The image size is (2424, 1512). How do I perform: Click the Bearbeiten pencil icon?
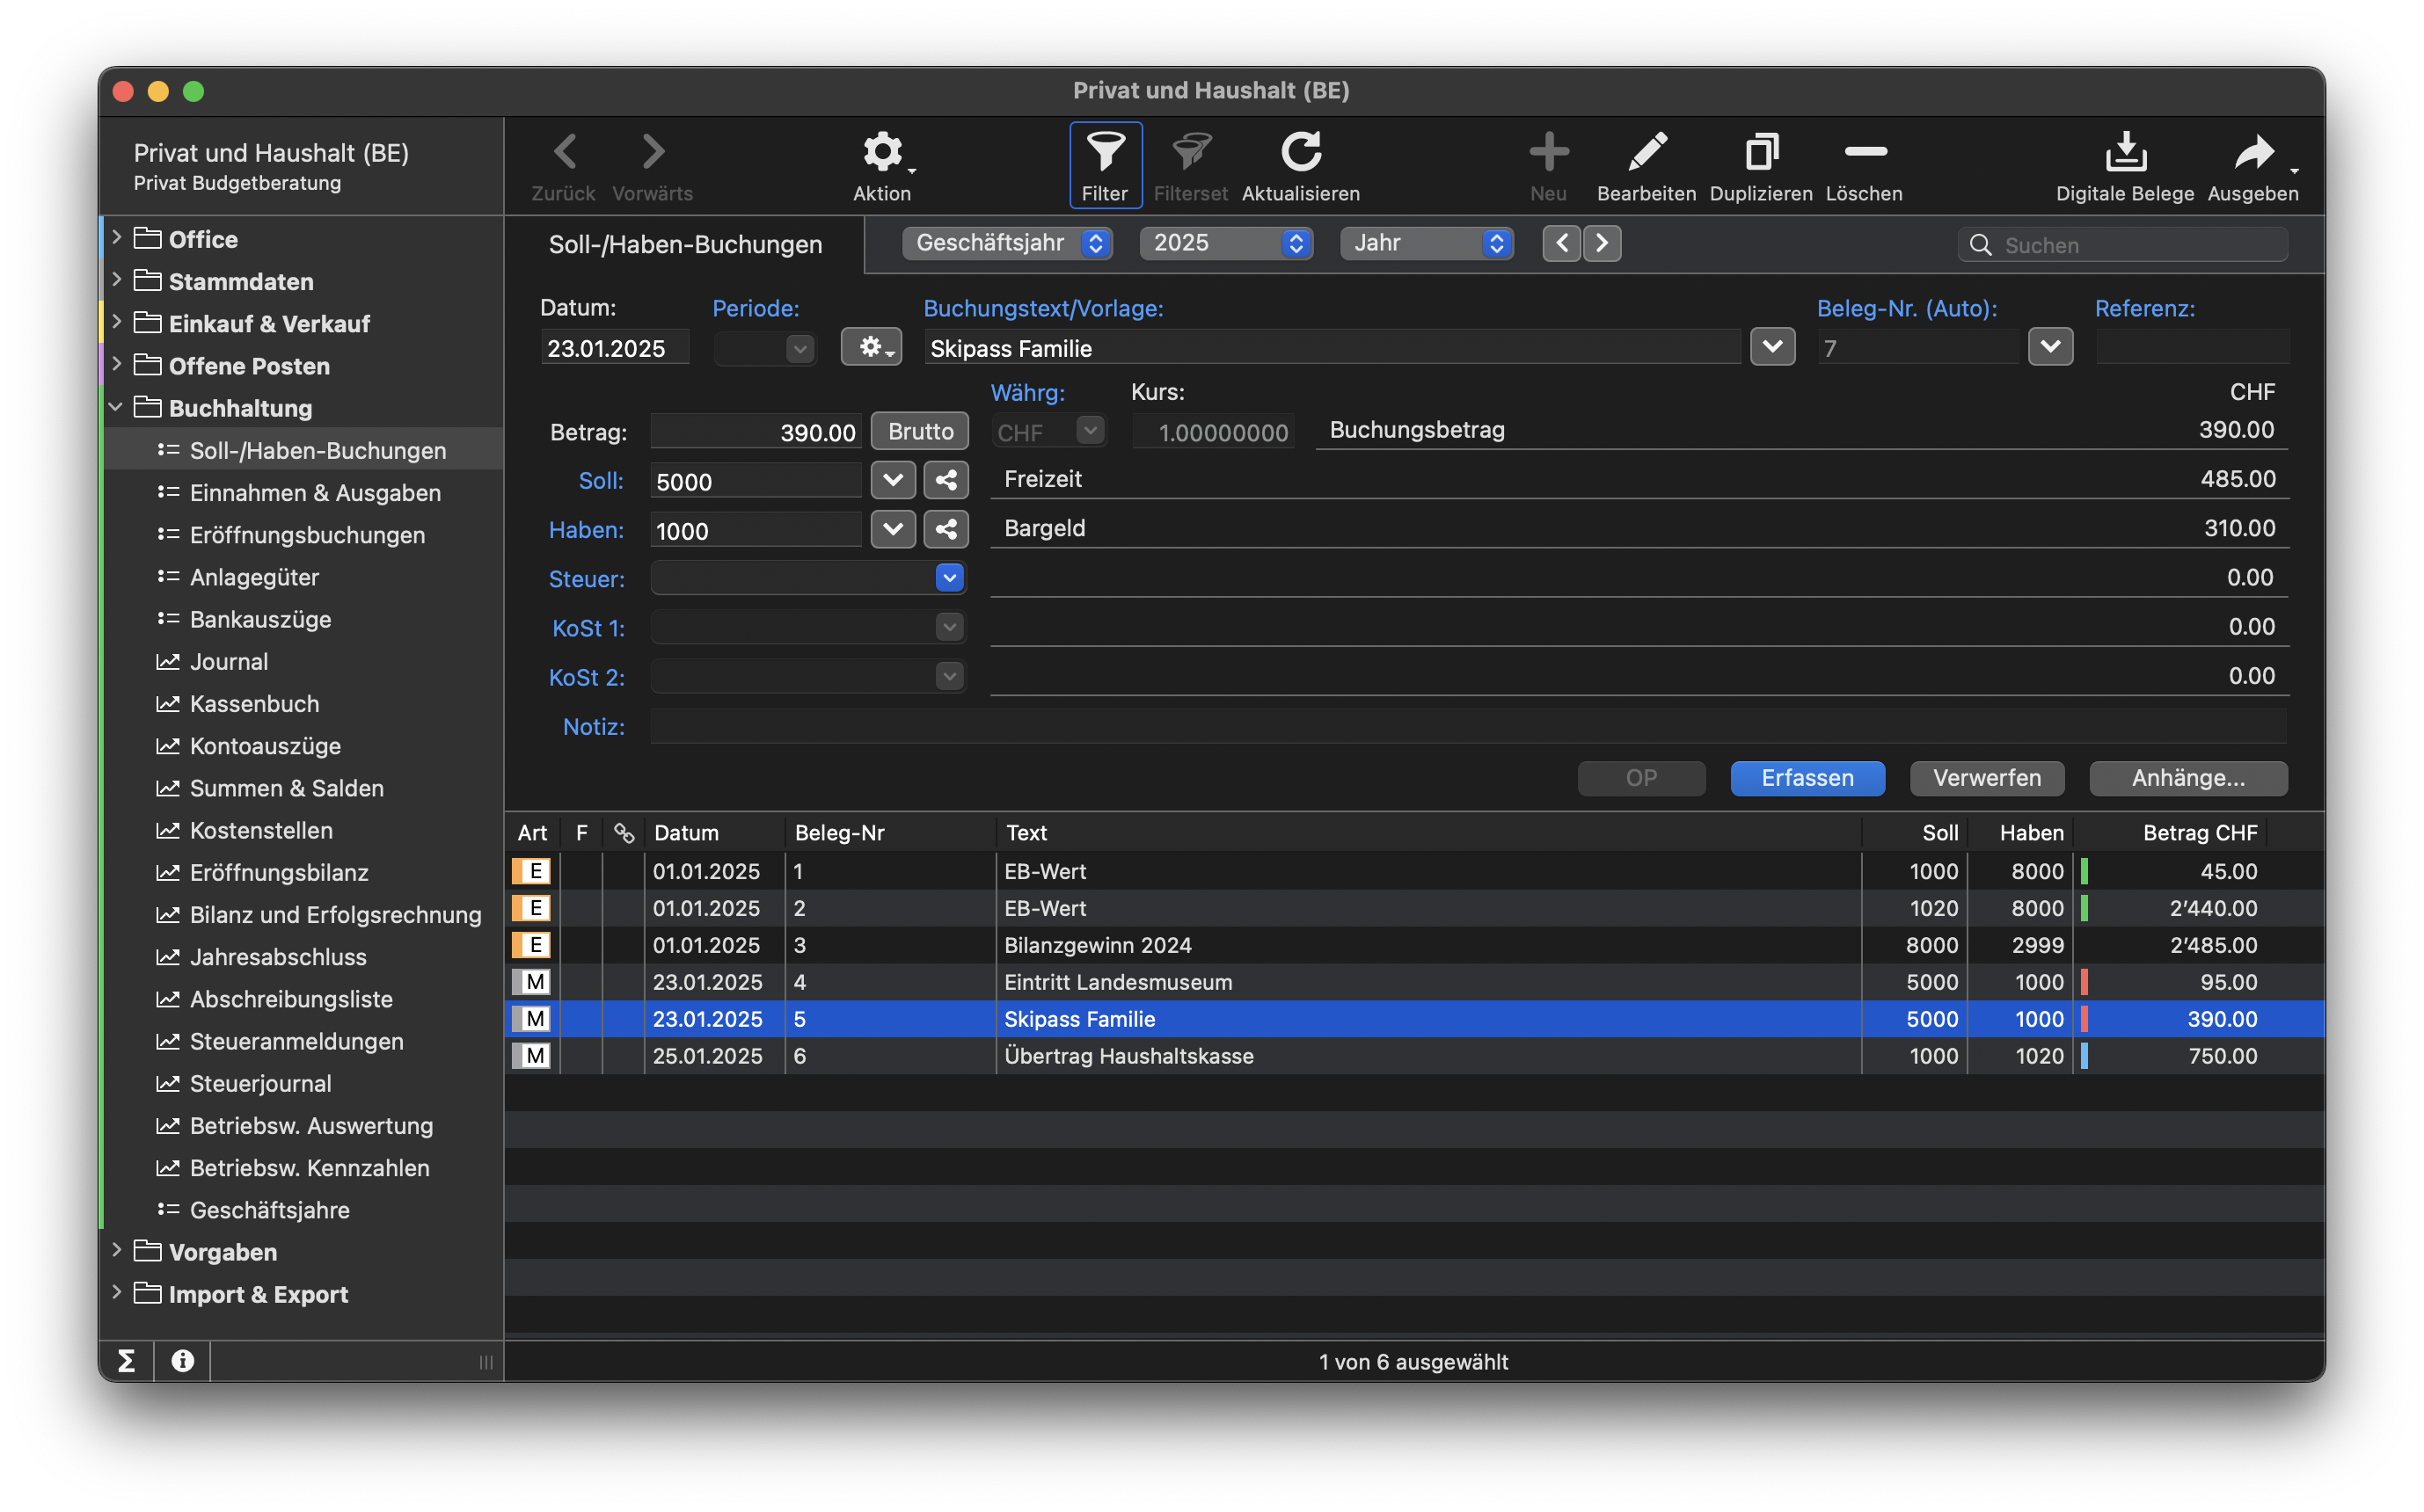point(1646,153)
